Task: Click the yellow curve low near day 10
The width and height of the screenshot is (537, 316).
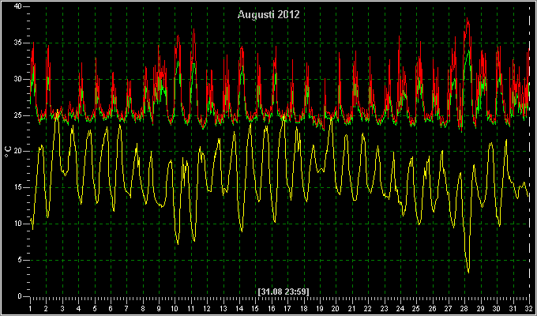Action: pos(178,243)
